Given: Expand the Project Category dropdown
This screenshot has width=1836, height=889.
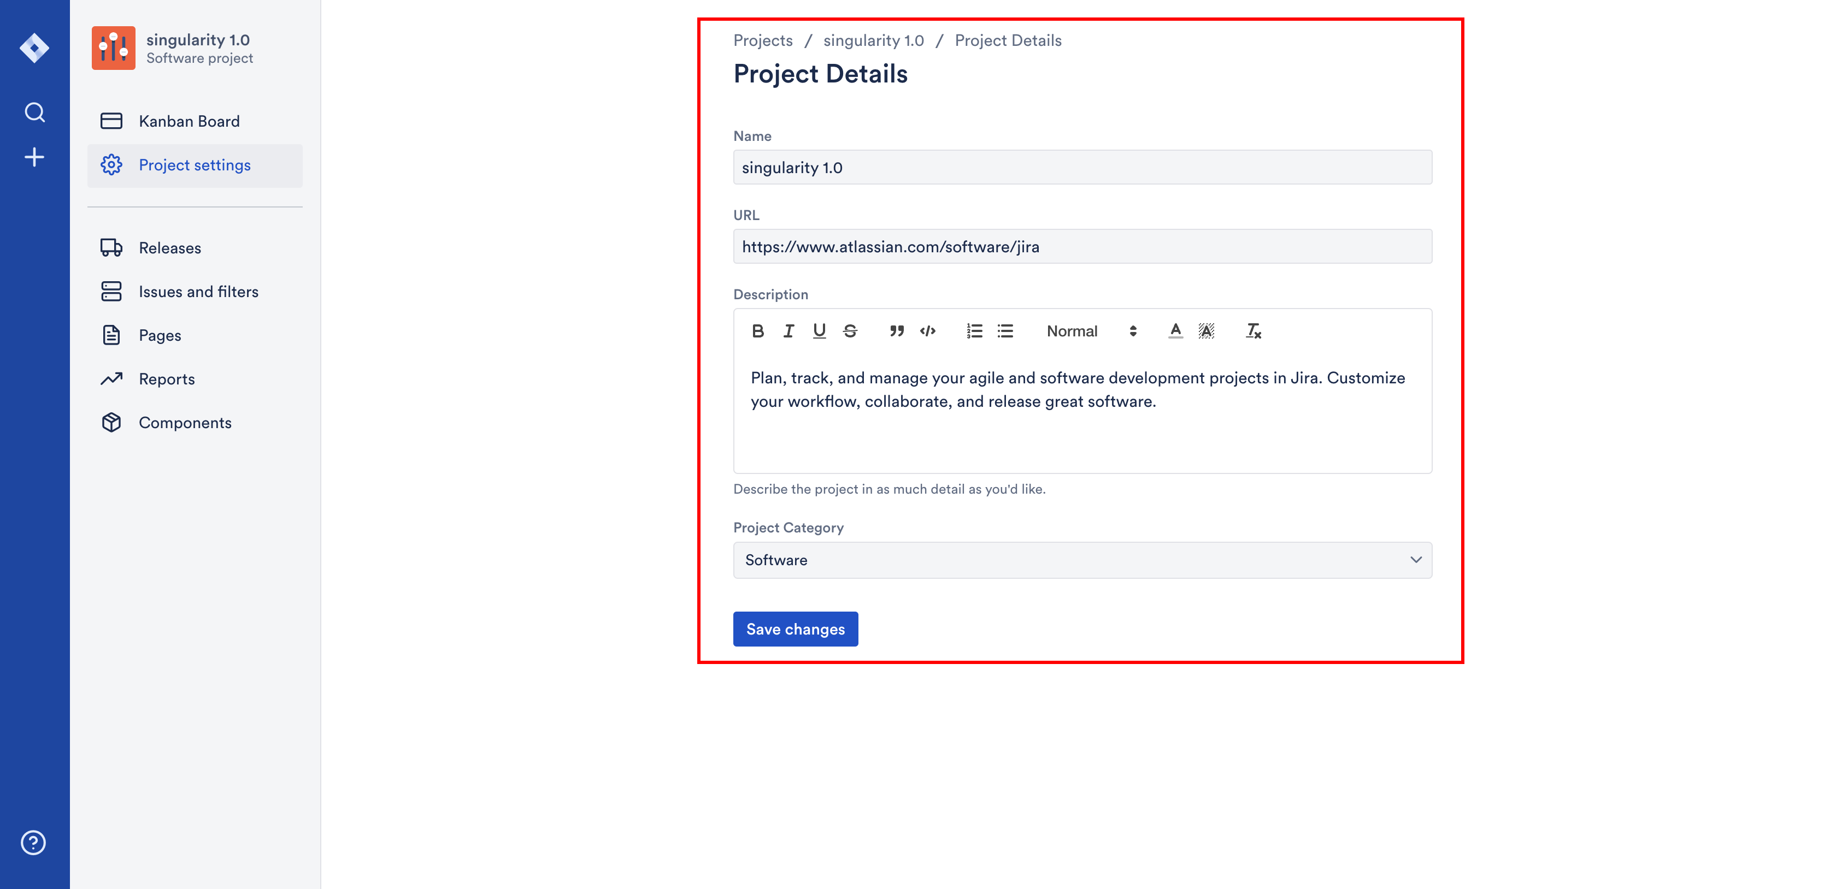Looking at the screenshot, I should tap(1082, 560).
